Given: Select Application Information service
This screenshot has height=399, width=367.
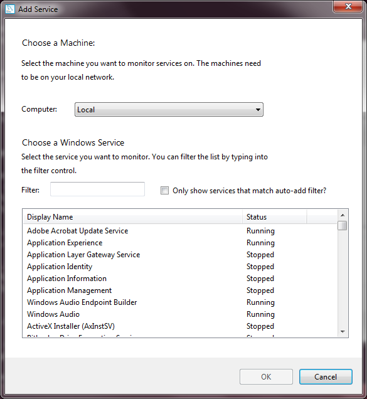Looking at the screenshot, I should pos(180,279).
